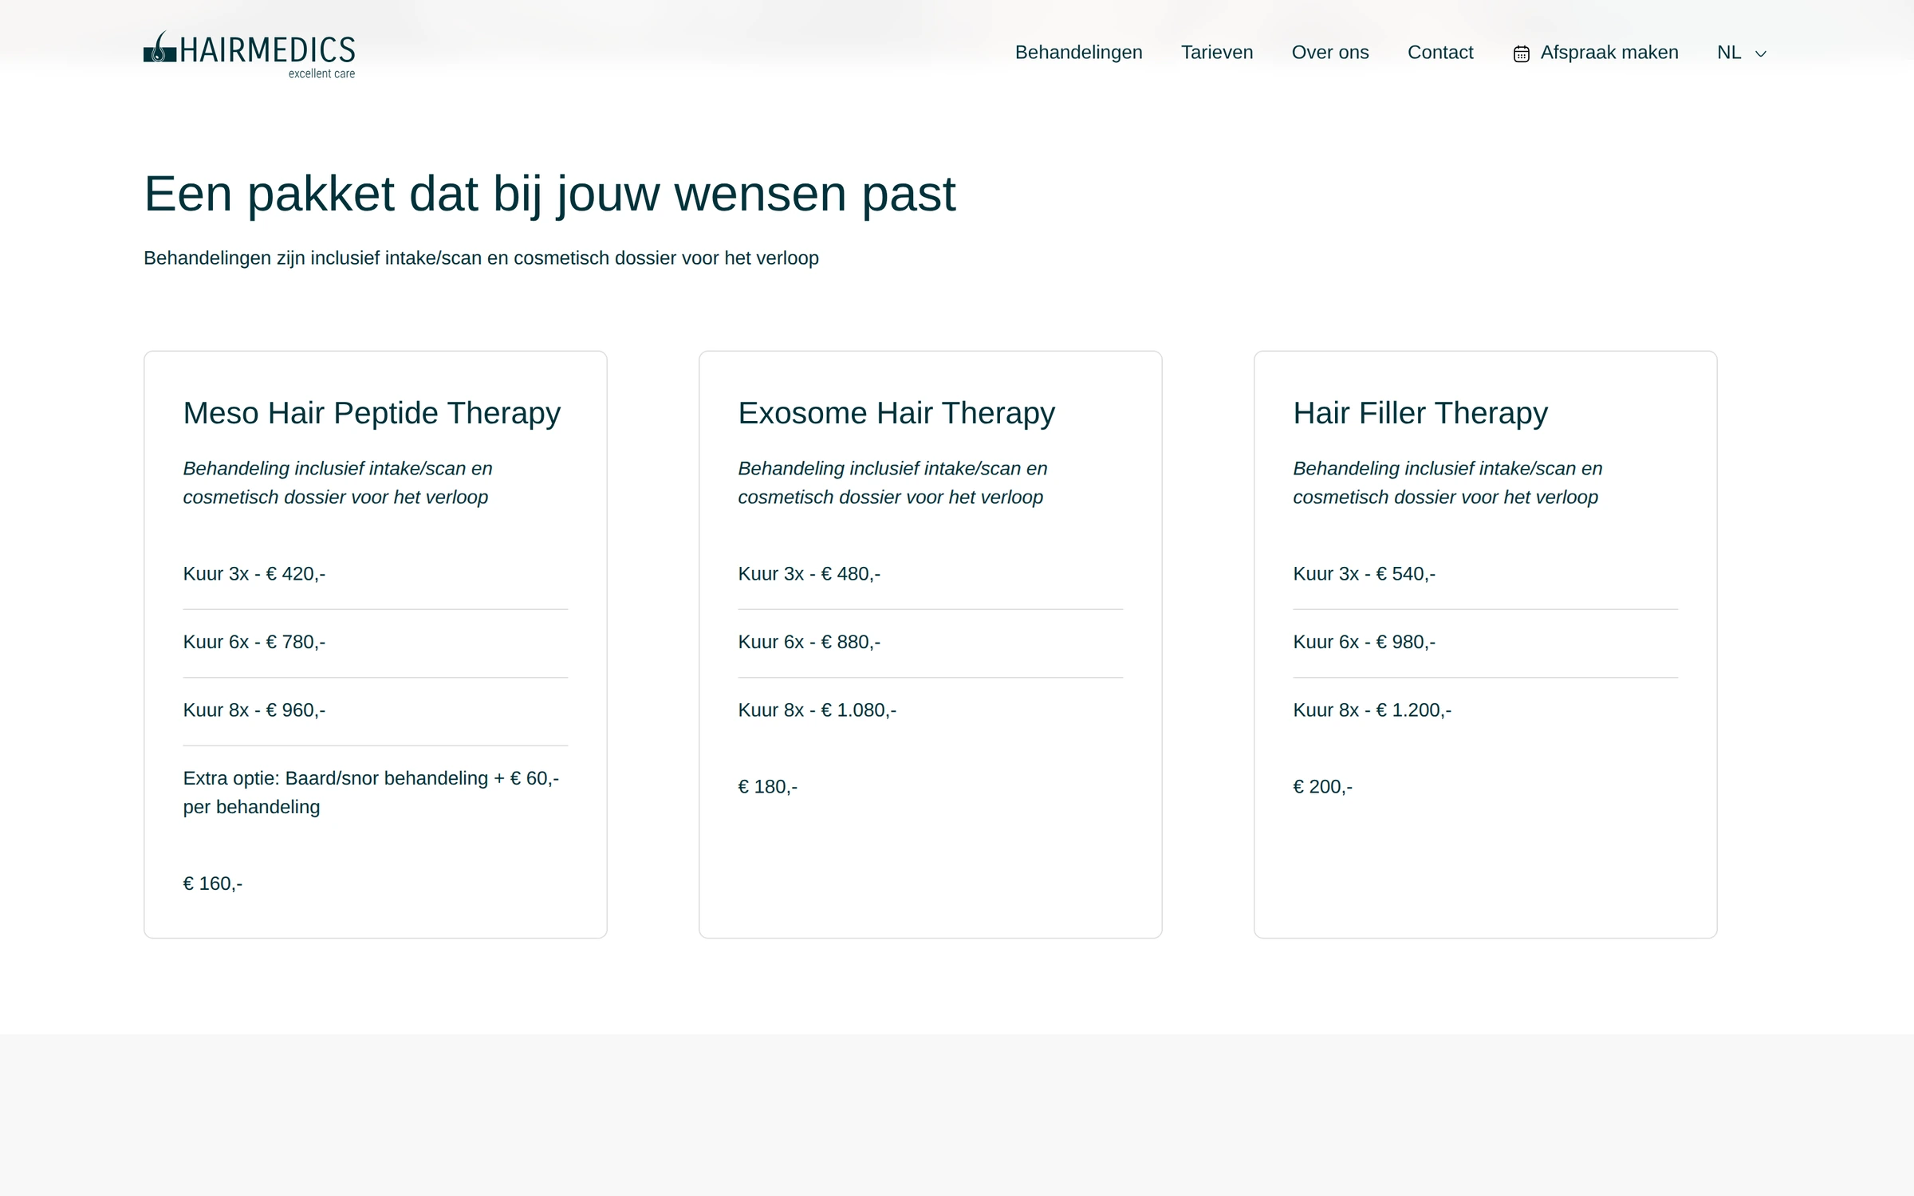
Task: Click Kuur 8x - € 1.200,-
Action: (1372, 710)
